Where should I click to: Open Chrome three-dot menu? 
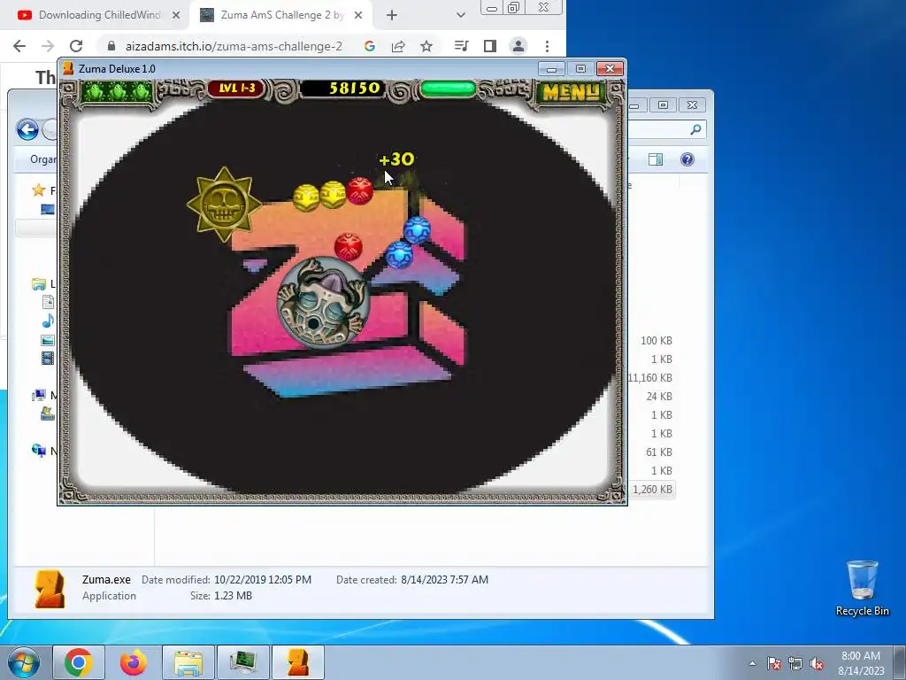click(547, 46)
